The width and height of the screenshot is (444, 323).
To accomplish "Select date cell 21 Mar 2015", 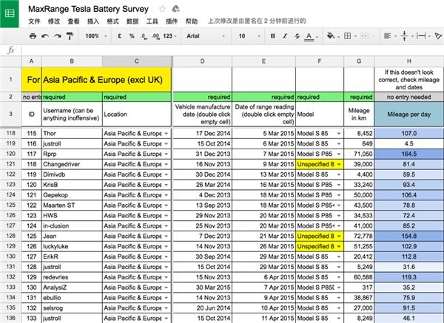I will click(263, 237).
